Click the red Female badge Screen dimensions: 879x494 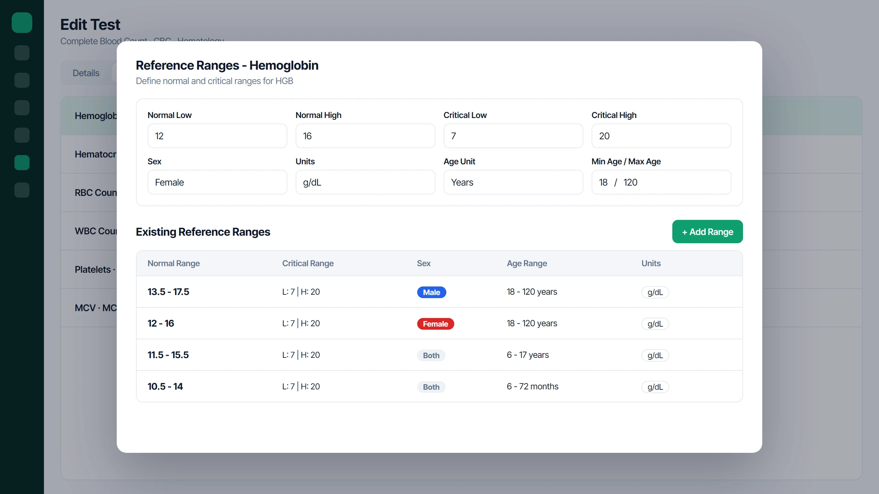pyautogui.click(x=435, y=324)
